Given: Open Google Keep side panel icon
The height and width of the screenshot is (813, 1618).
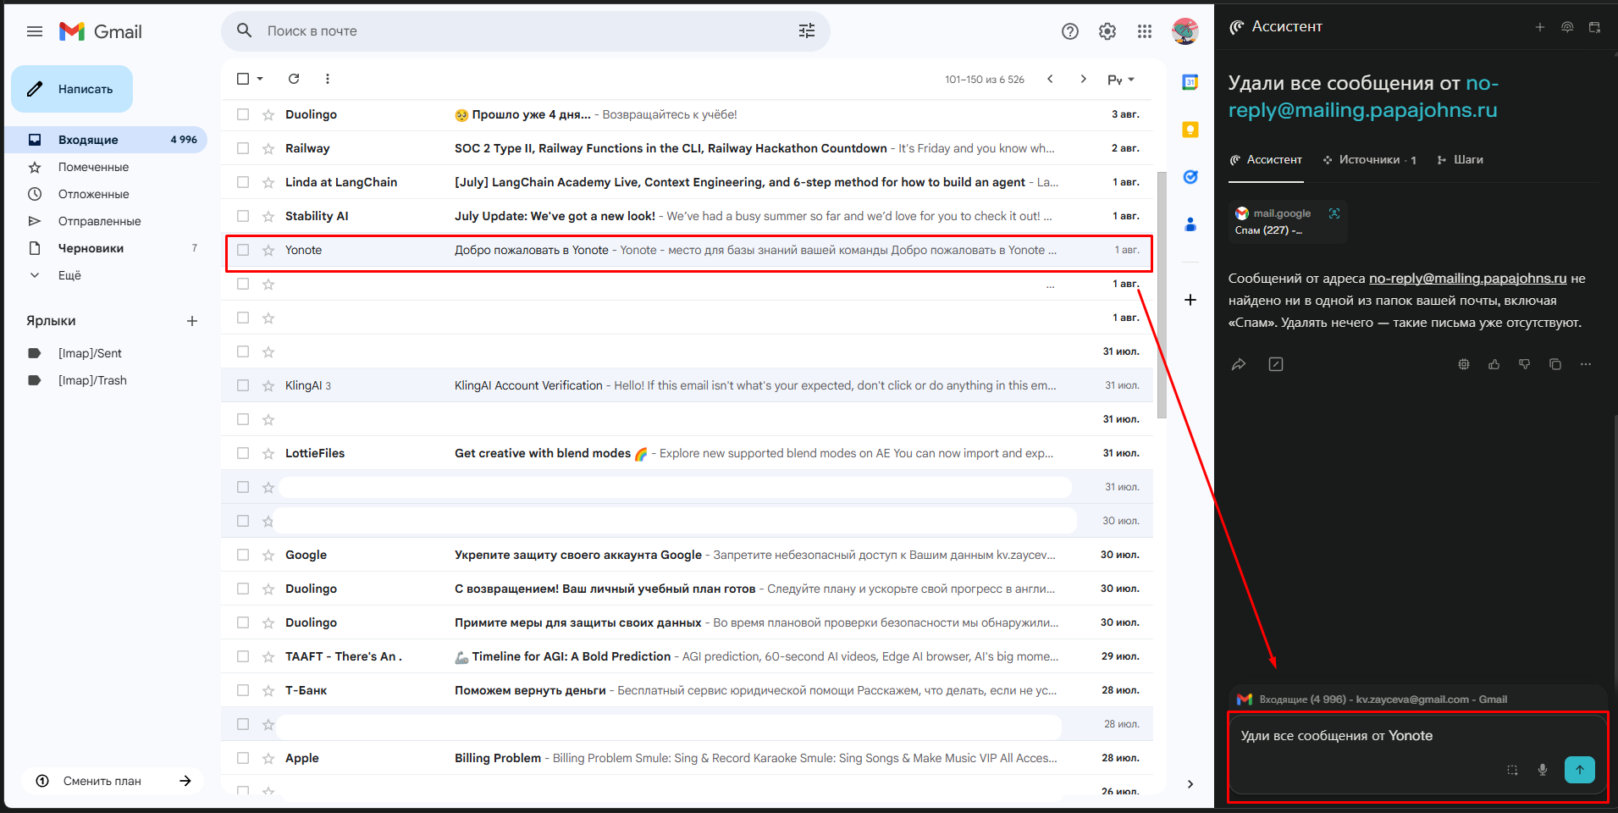Looking at the screenshot, I should click(x=1190, y=130).
